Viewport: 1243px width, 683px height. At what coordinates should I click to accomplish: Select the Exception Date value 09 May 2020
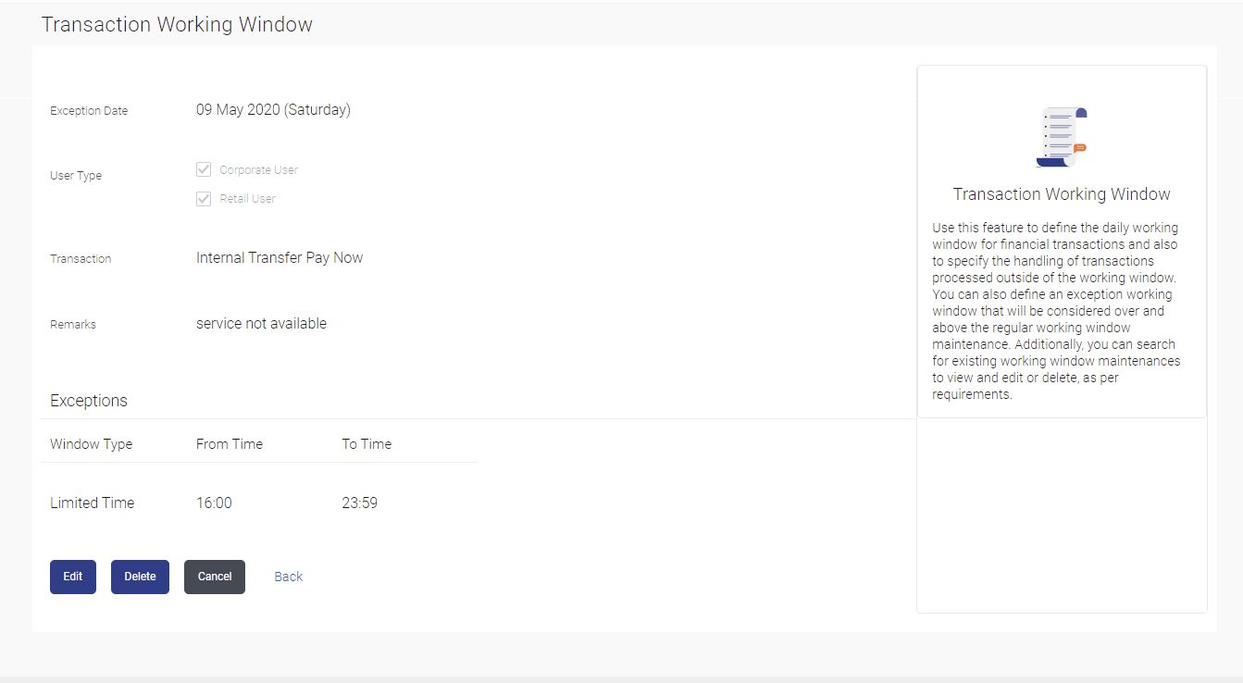[272, 109]
